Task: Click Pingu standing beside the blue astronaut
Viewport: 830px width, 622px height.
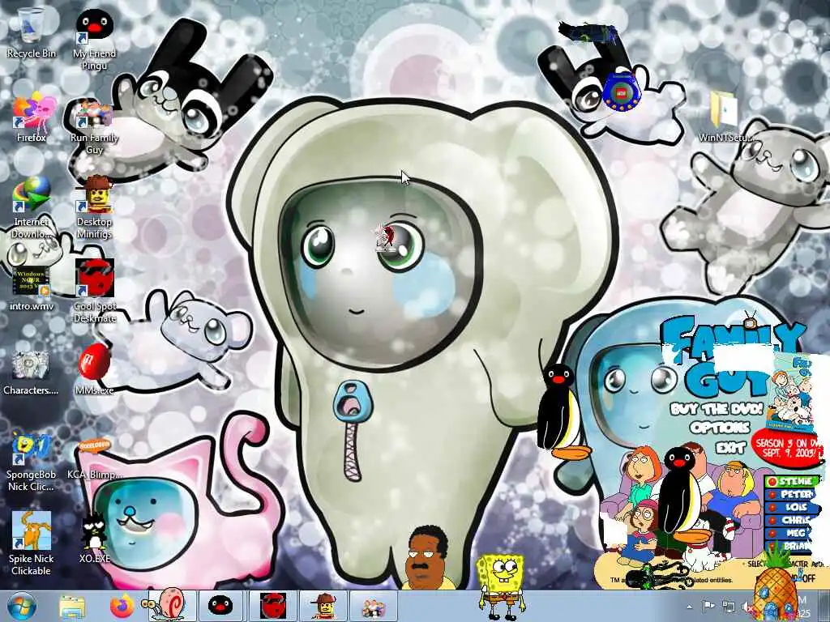Action: pyautogui.click(x=563, y=412)
